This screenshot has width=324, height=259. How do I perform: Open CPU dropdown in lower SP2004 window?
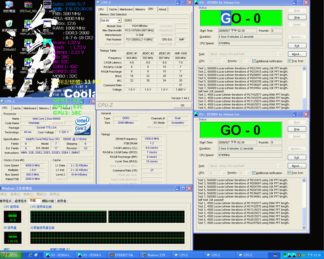coord(224,173)
